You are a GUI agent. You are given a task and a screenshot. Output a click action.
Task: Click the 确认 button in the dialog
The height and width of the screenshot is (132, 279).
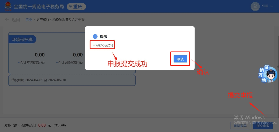180,59
